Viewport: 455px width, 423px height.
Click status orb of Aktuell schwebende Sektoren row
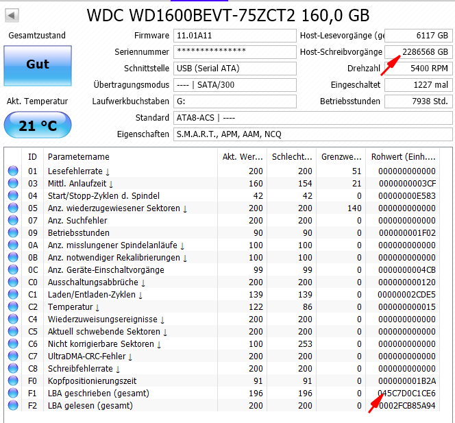[x=13, y=331]
